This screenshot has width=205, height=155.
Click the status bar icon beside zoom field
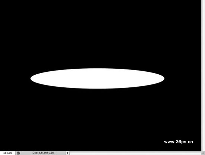(x=18, y=153)
